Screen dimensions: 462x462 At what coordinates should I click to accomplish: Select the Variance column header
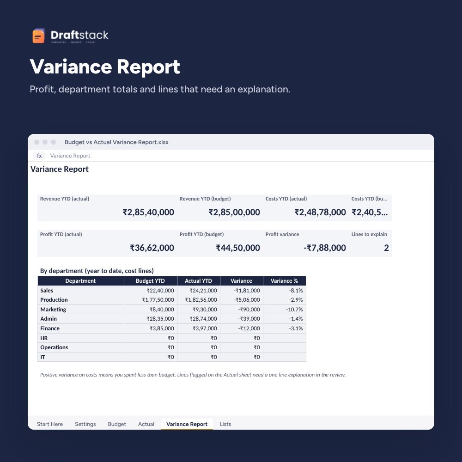coord(241,281)
